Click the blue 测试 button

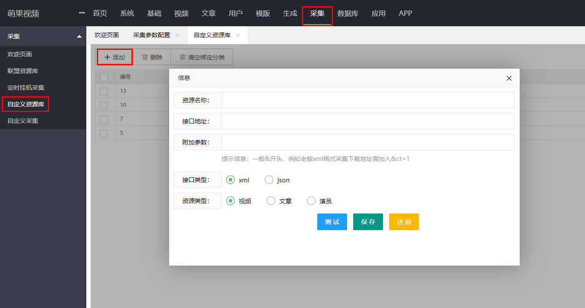coord(332,222)
